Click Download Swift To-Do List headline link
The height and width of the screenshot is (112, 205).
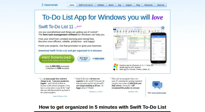tap(70, 51)
